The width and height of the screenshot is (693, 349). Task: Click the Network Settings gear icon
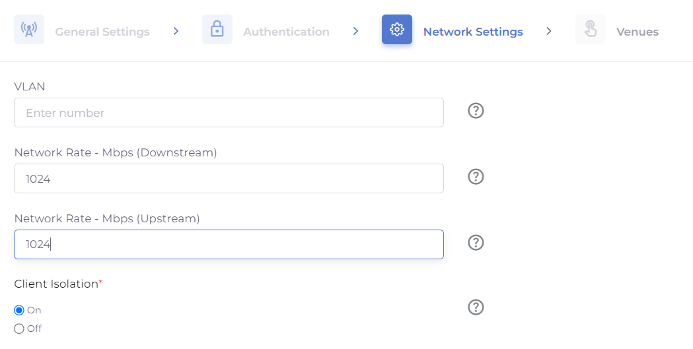tap(396, 30)
